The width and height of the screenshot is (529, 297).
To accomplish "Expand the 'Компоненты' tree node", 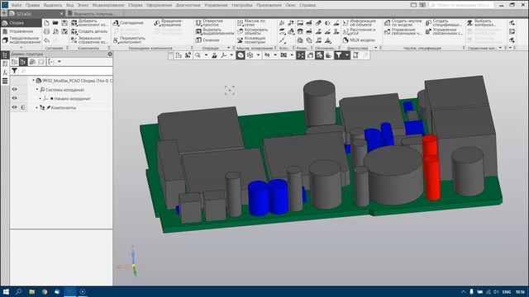I will [37, 107].
